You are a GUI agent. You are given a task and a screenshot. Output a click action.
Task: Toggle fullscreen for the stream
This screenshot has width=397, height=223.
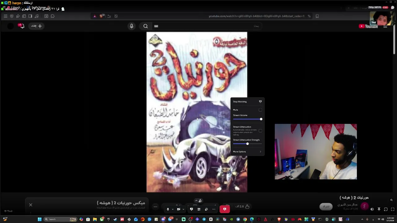pos(393,209)
